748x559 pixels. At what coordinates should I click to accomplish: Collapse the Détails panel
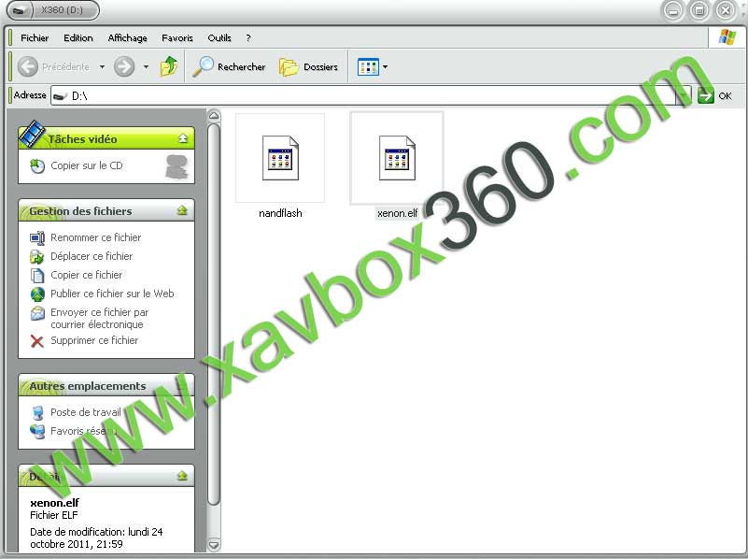tap(182, 476)
